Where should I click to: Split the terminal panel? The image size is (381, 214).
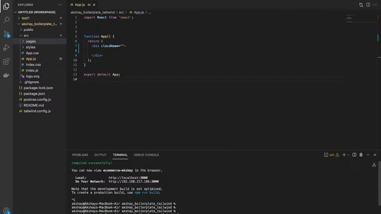coord(354,155)
